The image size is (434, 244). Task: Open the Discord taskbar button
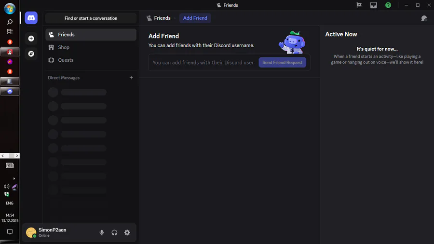10,91
